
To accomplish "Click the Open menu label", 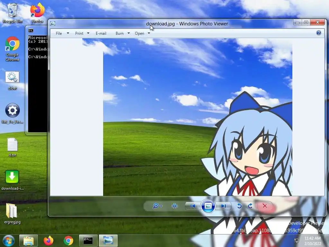I will 139,33.
